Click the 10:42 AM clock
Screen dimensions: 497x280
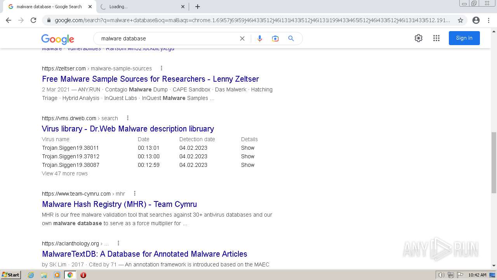point(477,275)
